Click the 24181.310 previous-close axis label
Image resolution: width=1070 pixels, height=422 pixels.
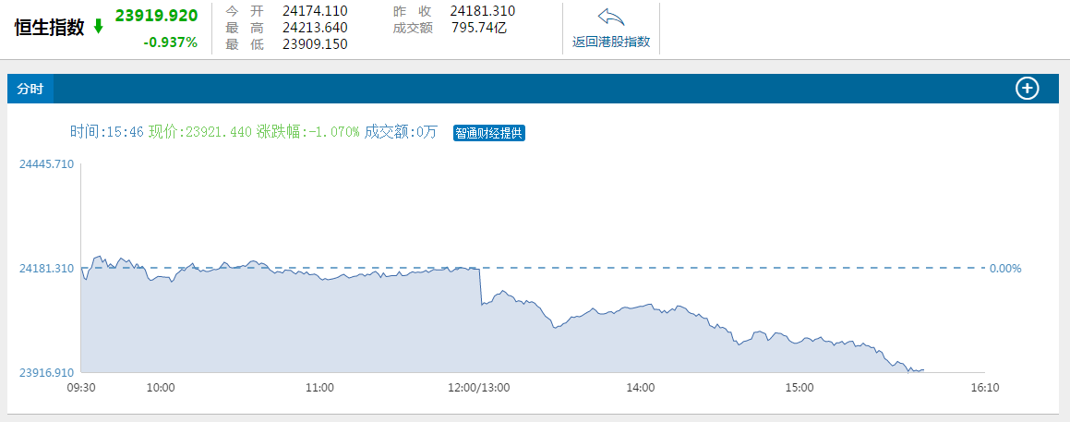(x=46, y=269)
